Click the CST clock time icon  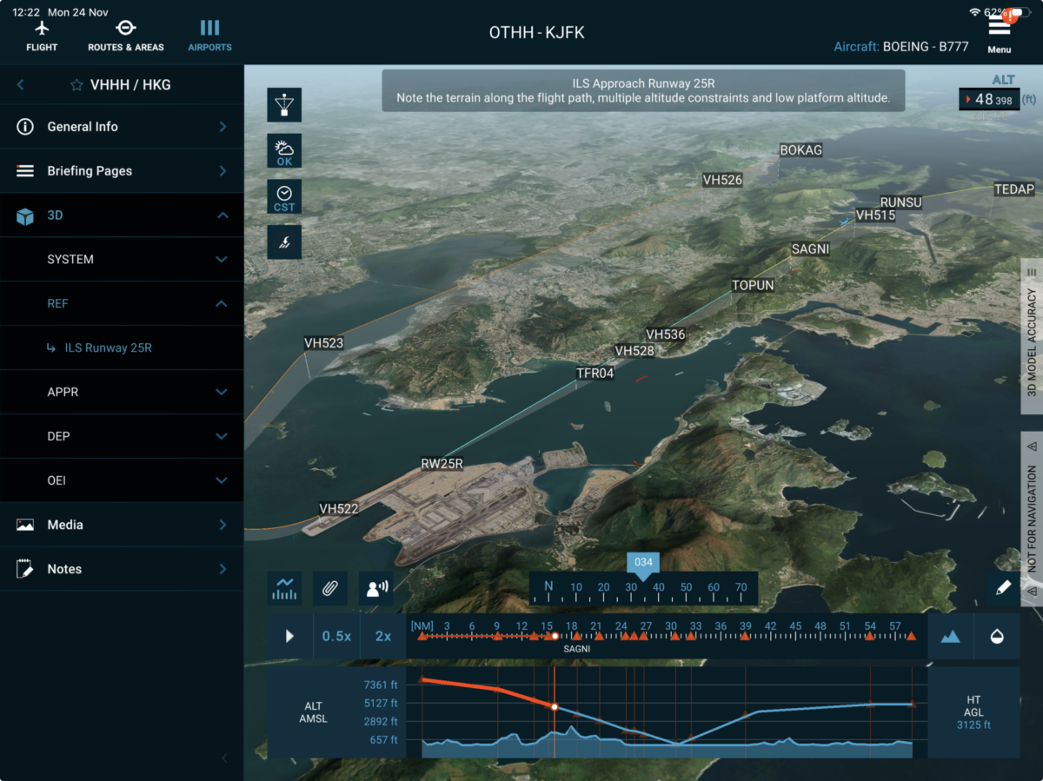[x=284, y=197]
